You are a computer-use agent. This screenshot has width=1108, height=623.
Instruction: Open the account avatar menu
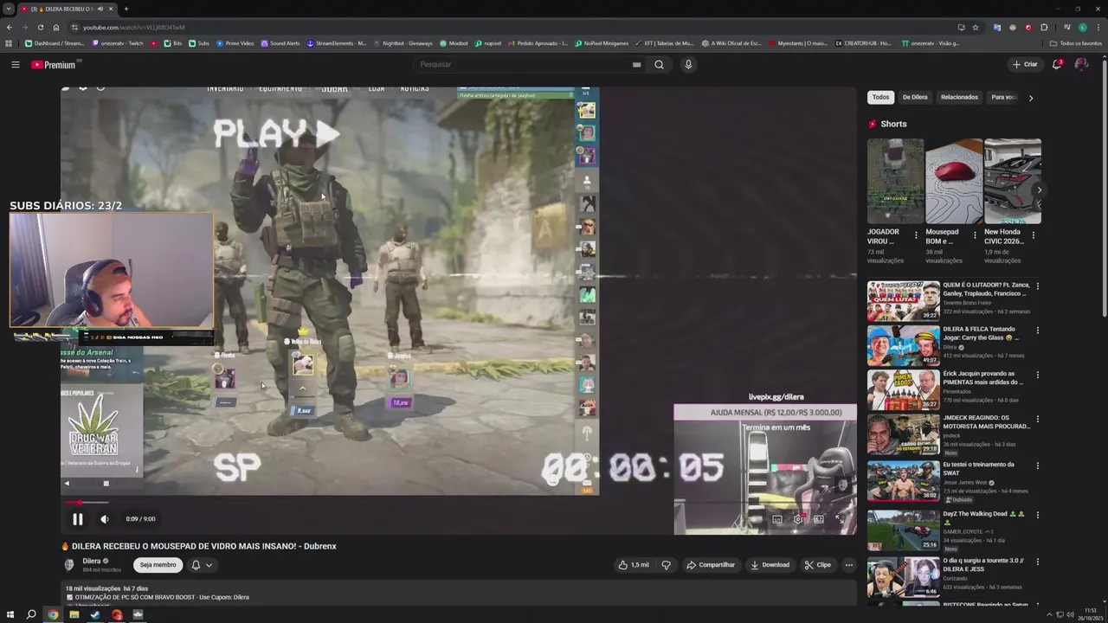[x=1081, y=65]
